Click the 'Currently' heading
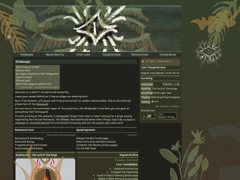The width and height of the screenshot is (240, 180). click(x=147, y=78)
